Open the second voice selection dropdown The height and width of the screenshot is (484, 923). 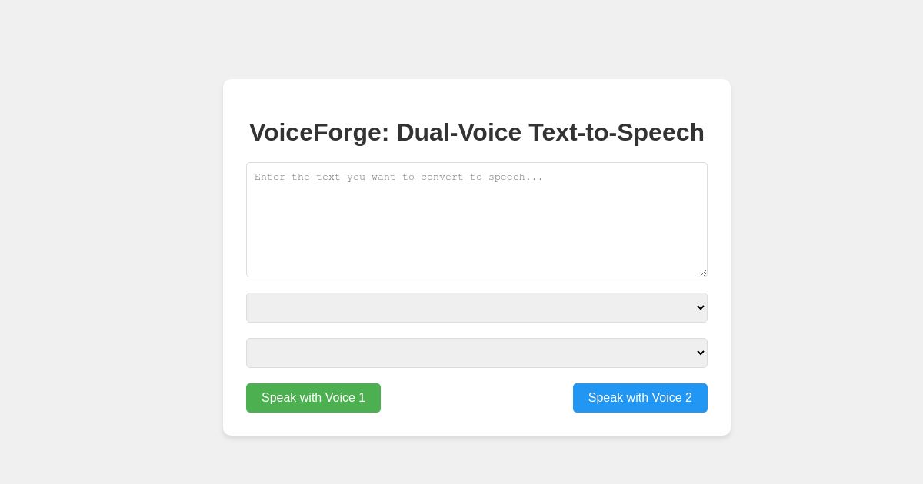477,353
